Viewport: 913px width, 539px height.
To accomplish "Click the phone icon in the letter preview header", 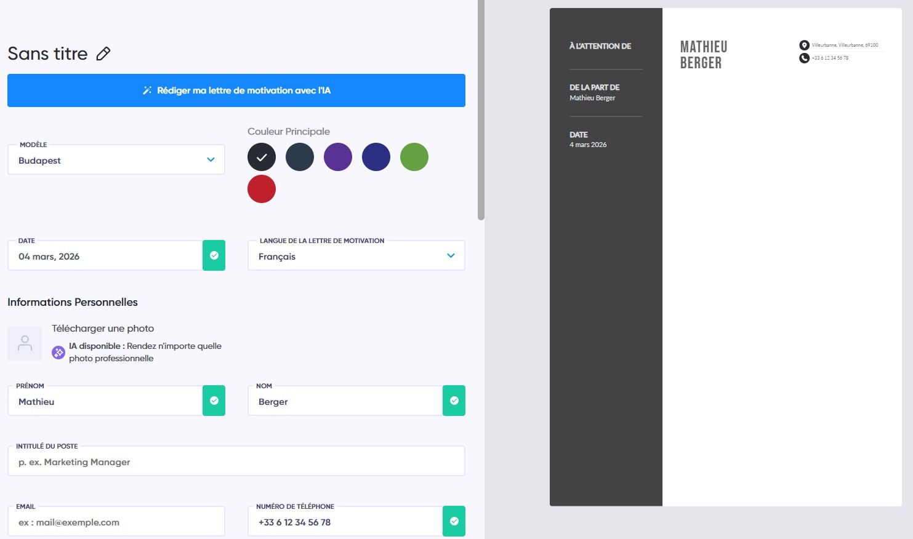I will tap(804, 58).
